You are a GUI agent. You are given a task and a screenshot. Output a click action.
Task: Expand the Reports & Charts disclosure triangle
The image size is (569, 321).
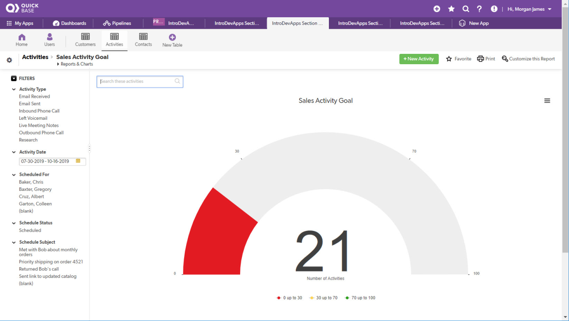[58, 64]
